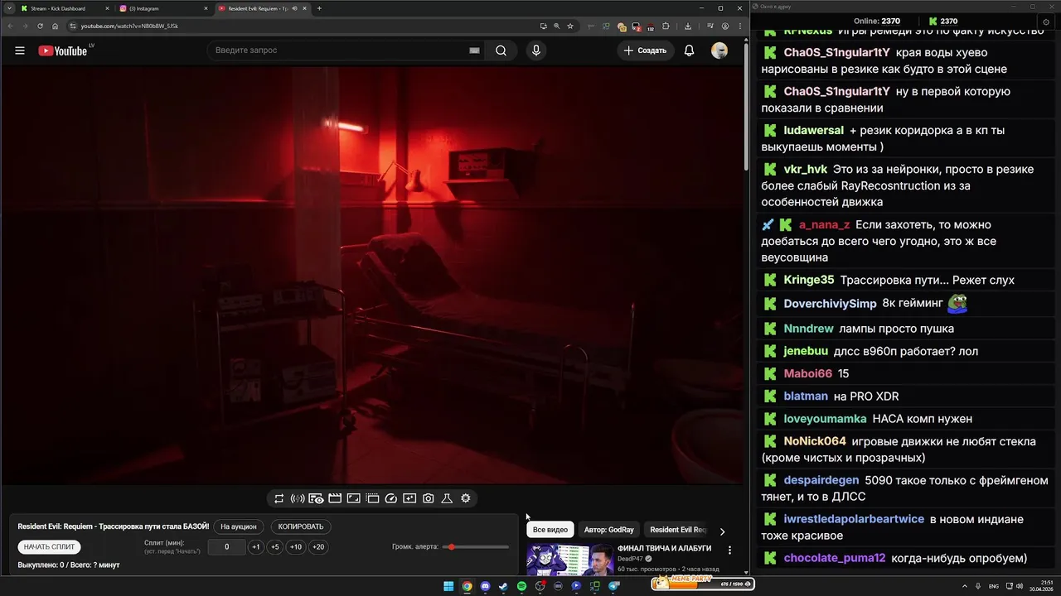Click the red-lit video player frame
The width and height of the screenshot is (1061, 596).
click(x=372, y=275)
